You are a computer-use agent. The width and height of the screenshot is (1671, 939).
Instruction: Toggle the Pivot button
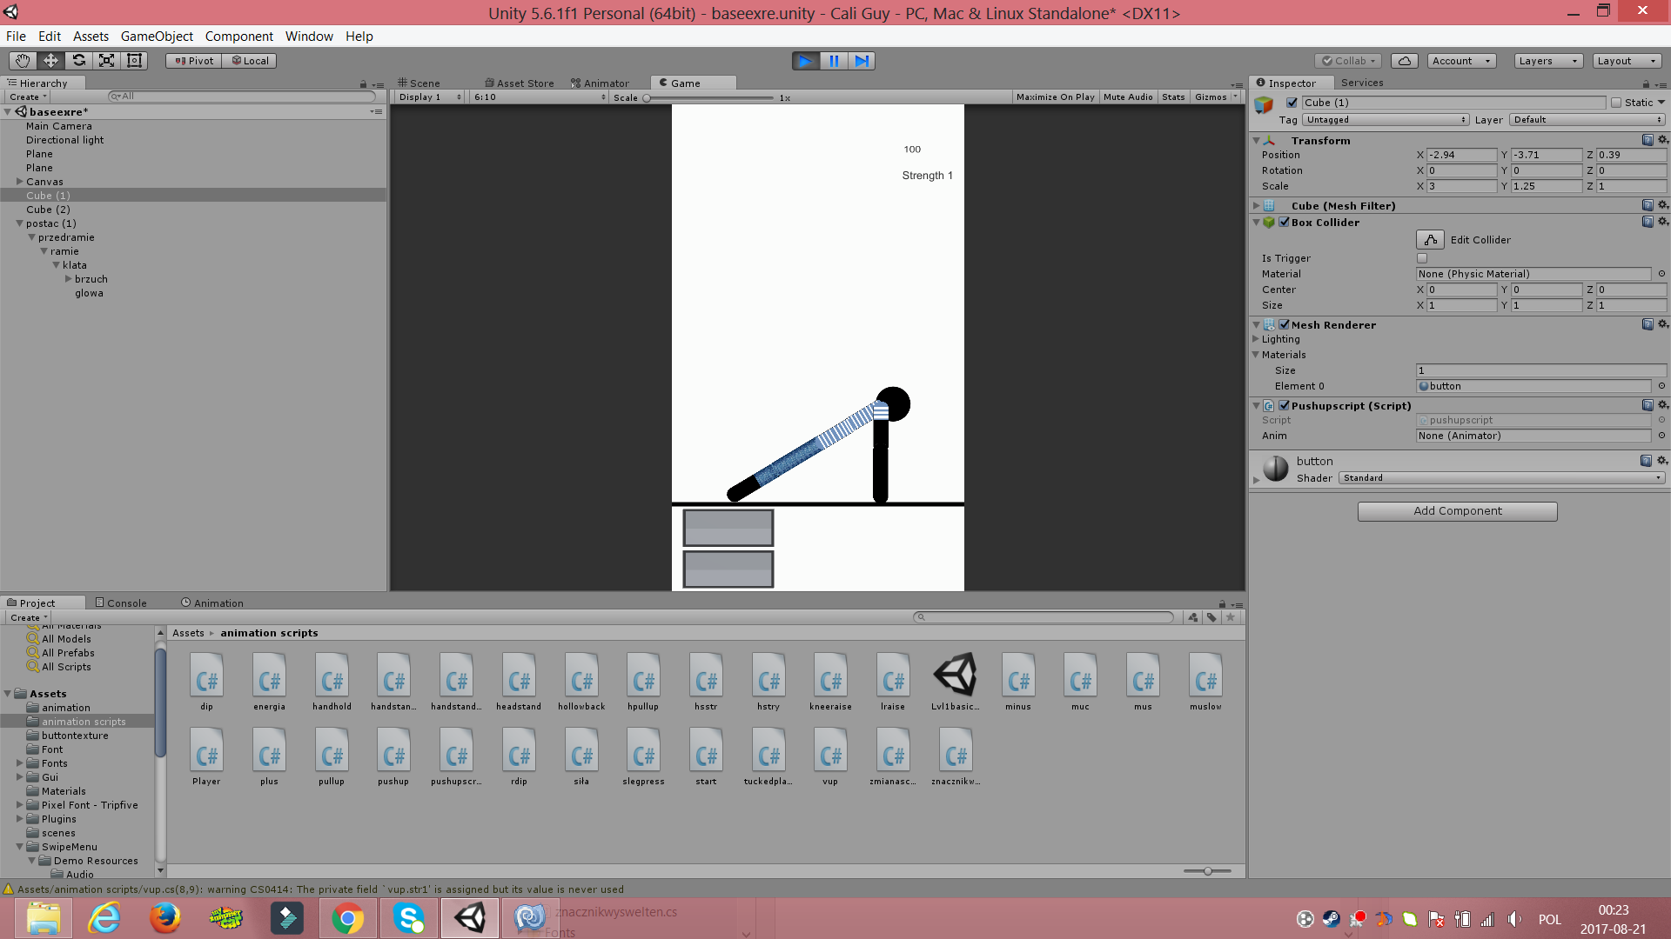click(x=194, y=61)
